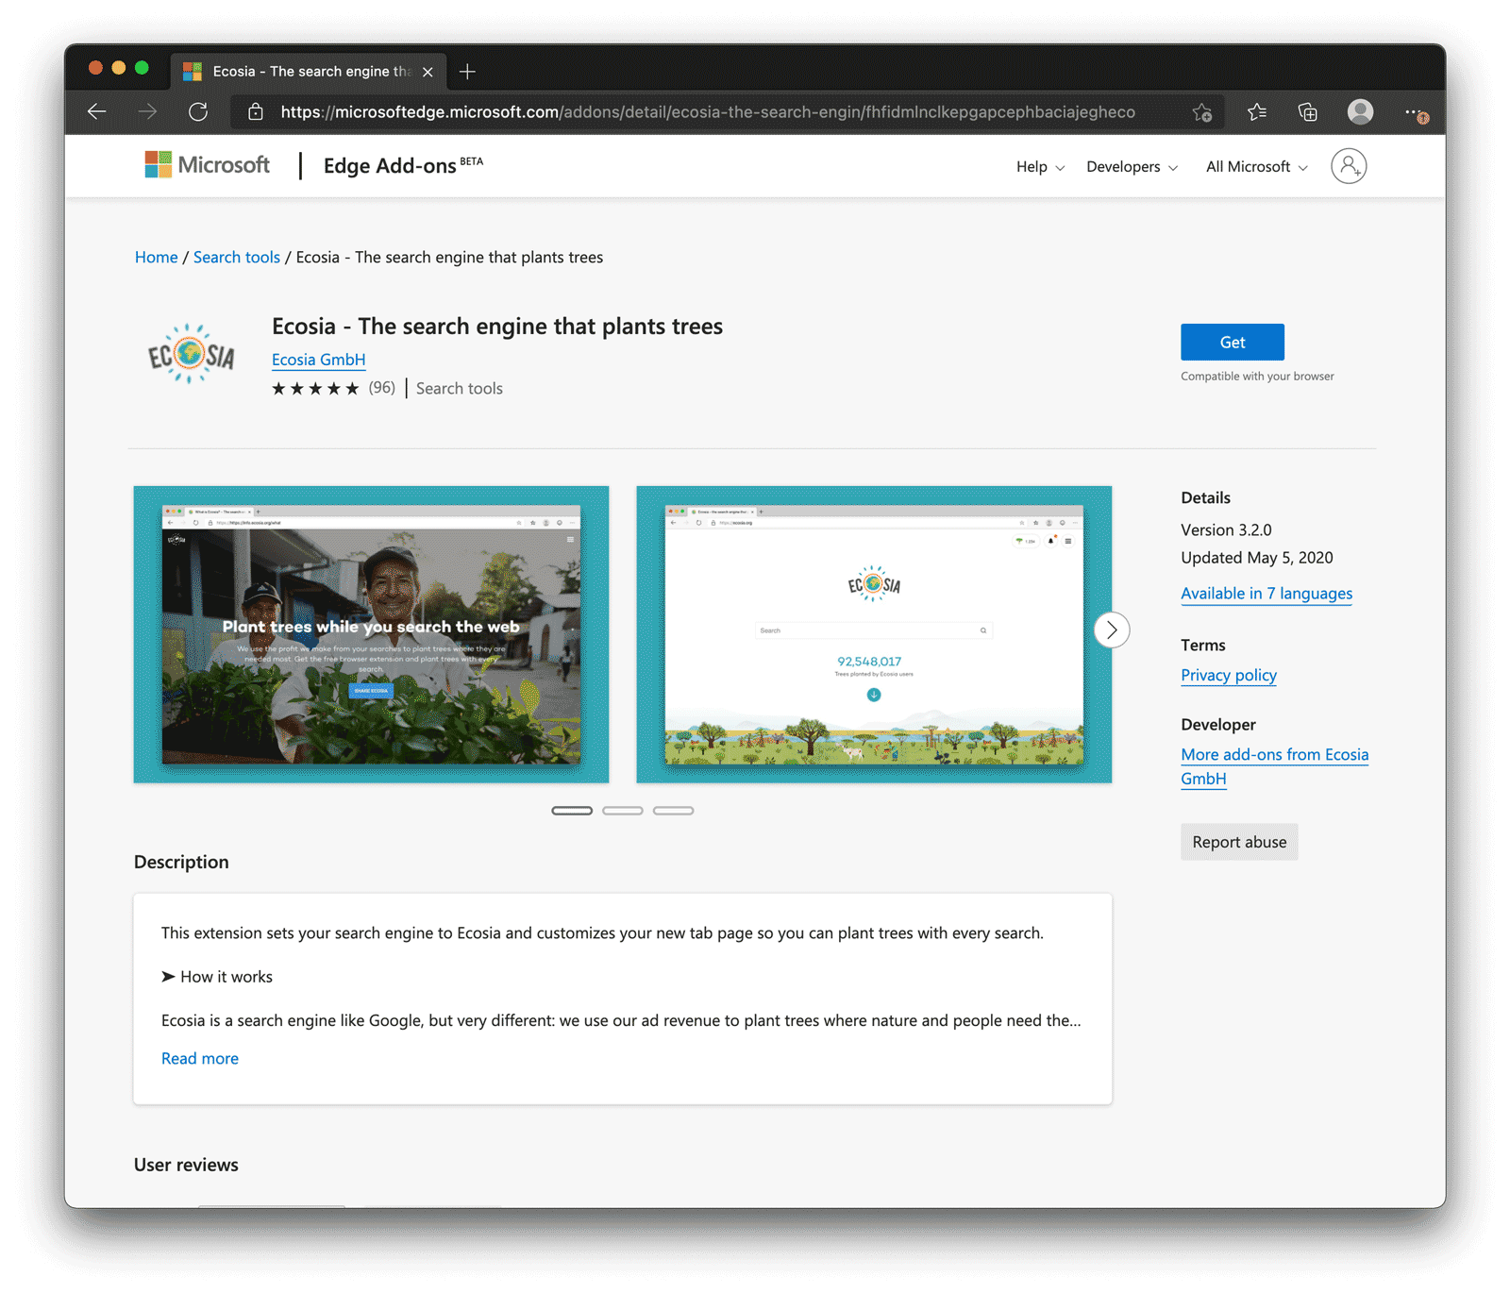Click Compatible with your browser text
The width and height of the screenshot is (1510, 1293).
(x=1257, y=377)
